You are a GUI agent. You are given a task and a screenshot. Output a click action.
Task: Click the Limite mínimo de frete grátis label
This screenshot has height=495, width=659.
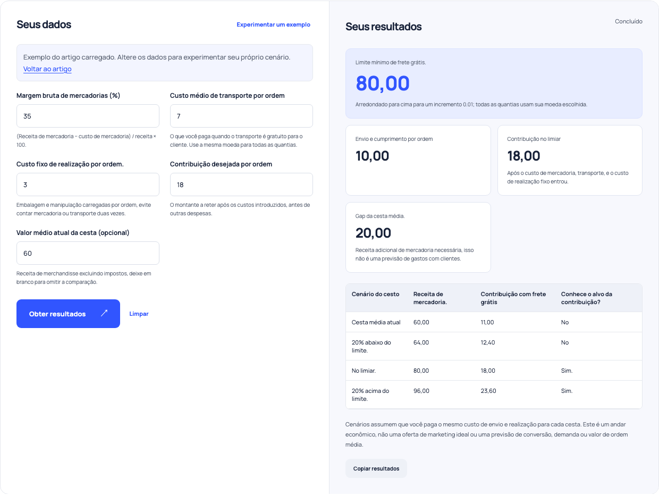[391, 62]
